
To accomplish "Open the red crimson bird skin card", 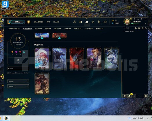I will (77, 58).
